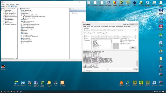Switch to the Advance Flasher tab

click(x=104, y=27)
